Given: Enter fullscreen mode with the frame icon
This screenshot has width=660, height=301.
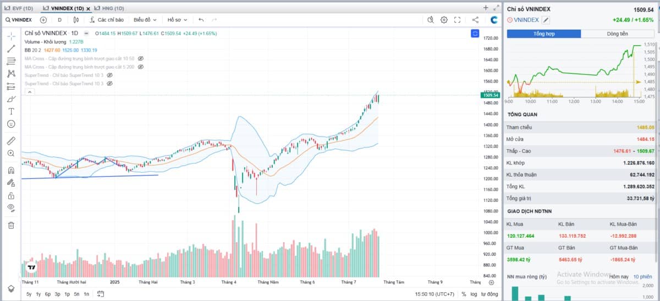Looking at the screenshot, I should coord(457,20).
